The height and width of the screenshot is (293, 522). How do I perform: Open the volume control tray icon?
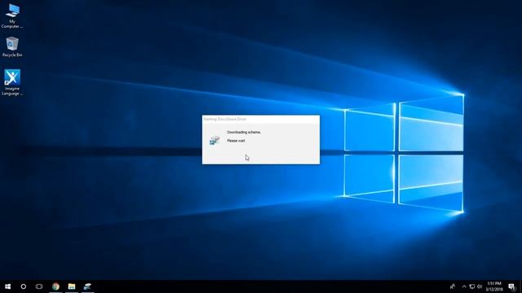point(480,286)
